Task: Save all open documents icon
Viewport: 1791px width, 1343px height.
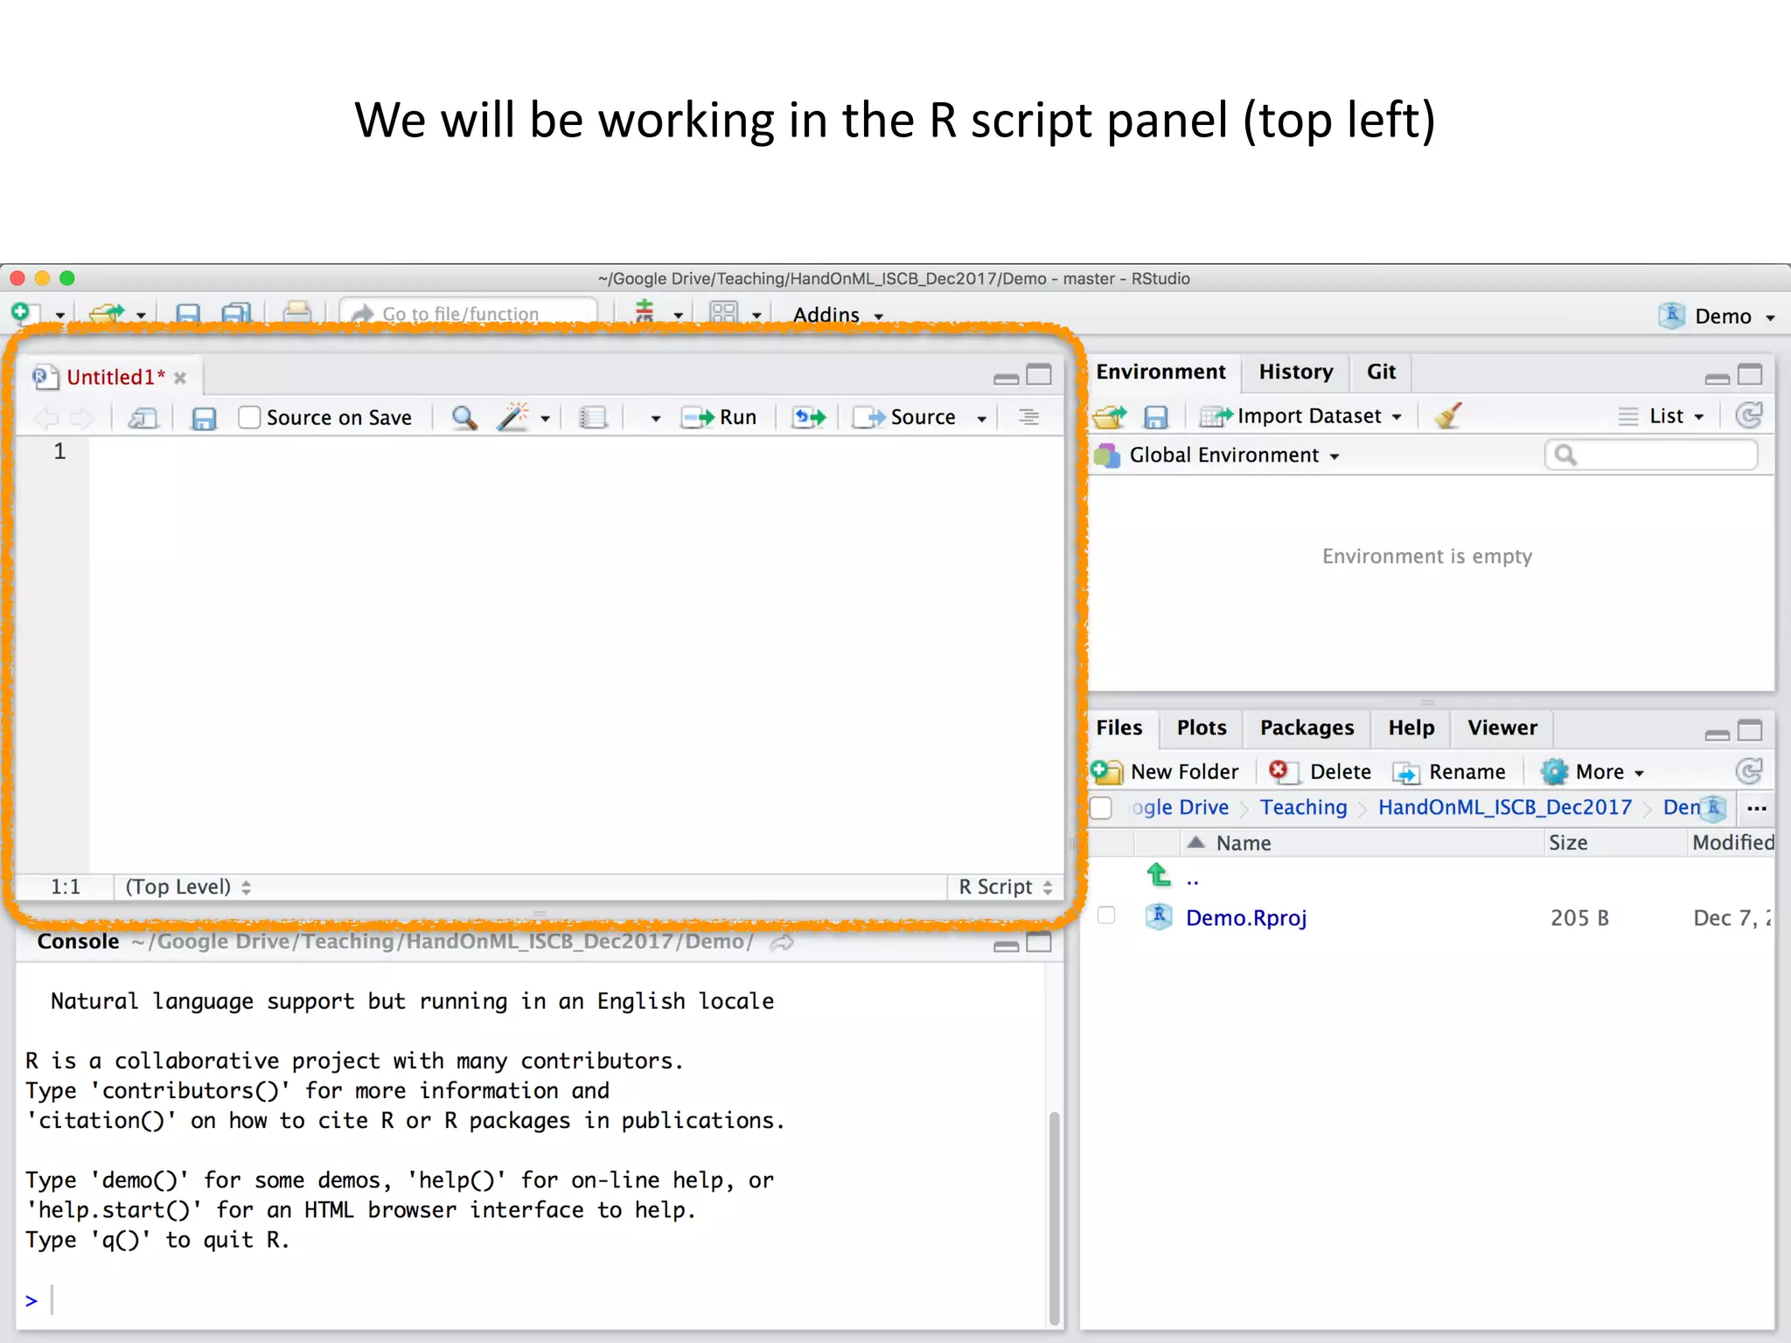Action: (236, 314)
